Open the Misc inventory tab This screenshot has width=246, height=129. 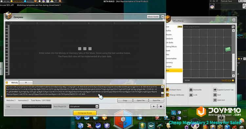pyautogui.click(x=174, y=70)
